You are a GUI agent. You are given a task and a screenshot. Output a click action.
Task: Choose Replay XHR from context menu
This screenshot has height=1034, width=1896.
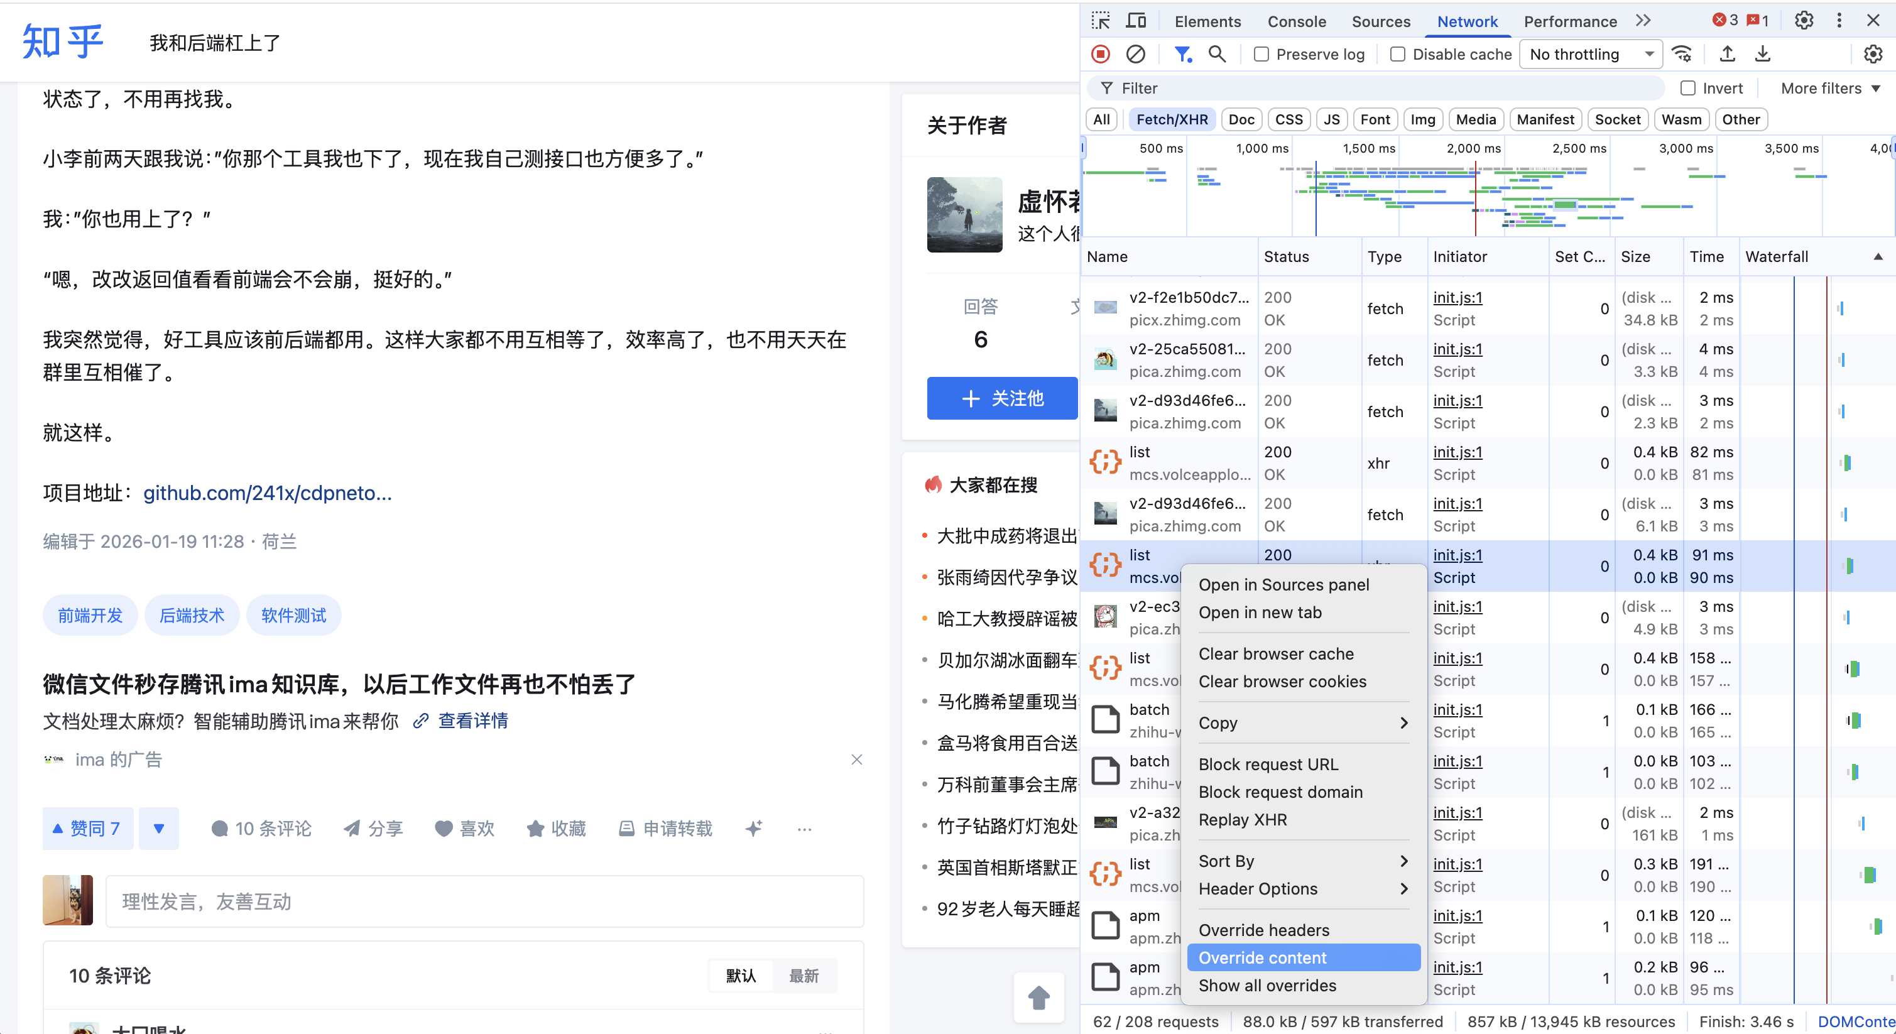(x=1303, y=820)
